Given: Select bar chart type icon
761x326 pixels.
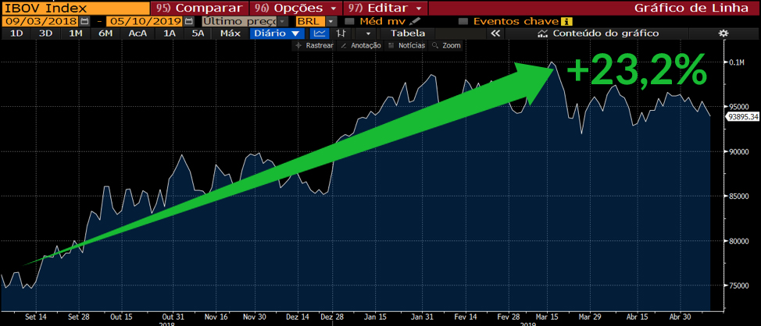Looking at the screenshot, I should pyautogui.click(x=341, y=34).
